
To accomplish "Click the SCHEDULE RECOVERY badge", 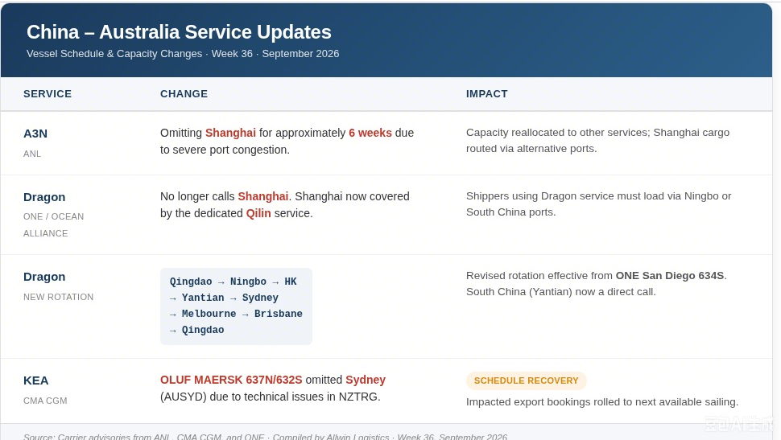I will click(527, 380).
